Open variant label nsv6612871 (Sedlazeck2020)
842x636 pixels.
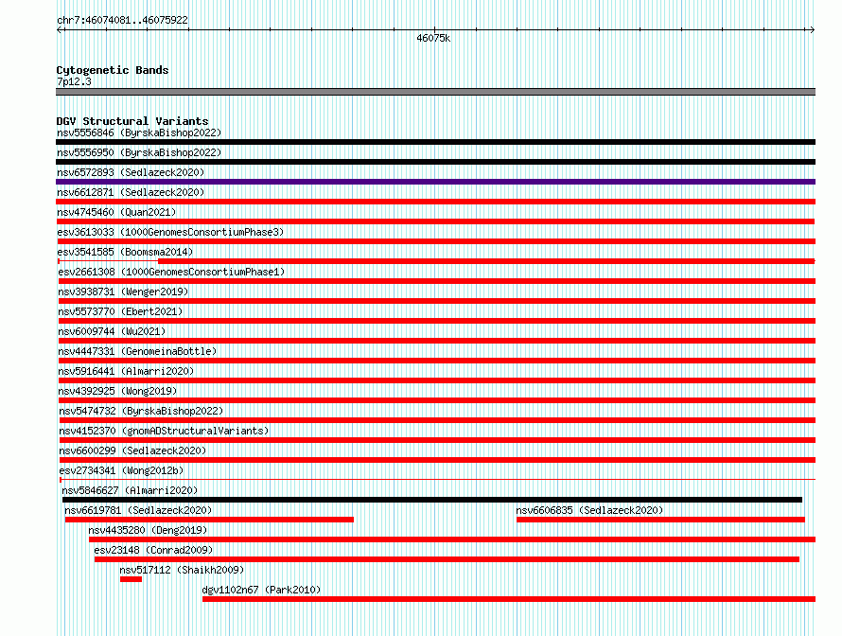click(x=131, y=192)
